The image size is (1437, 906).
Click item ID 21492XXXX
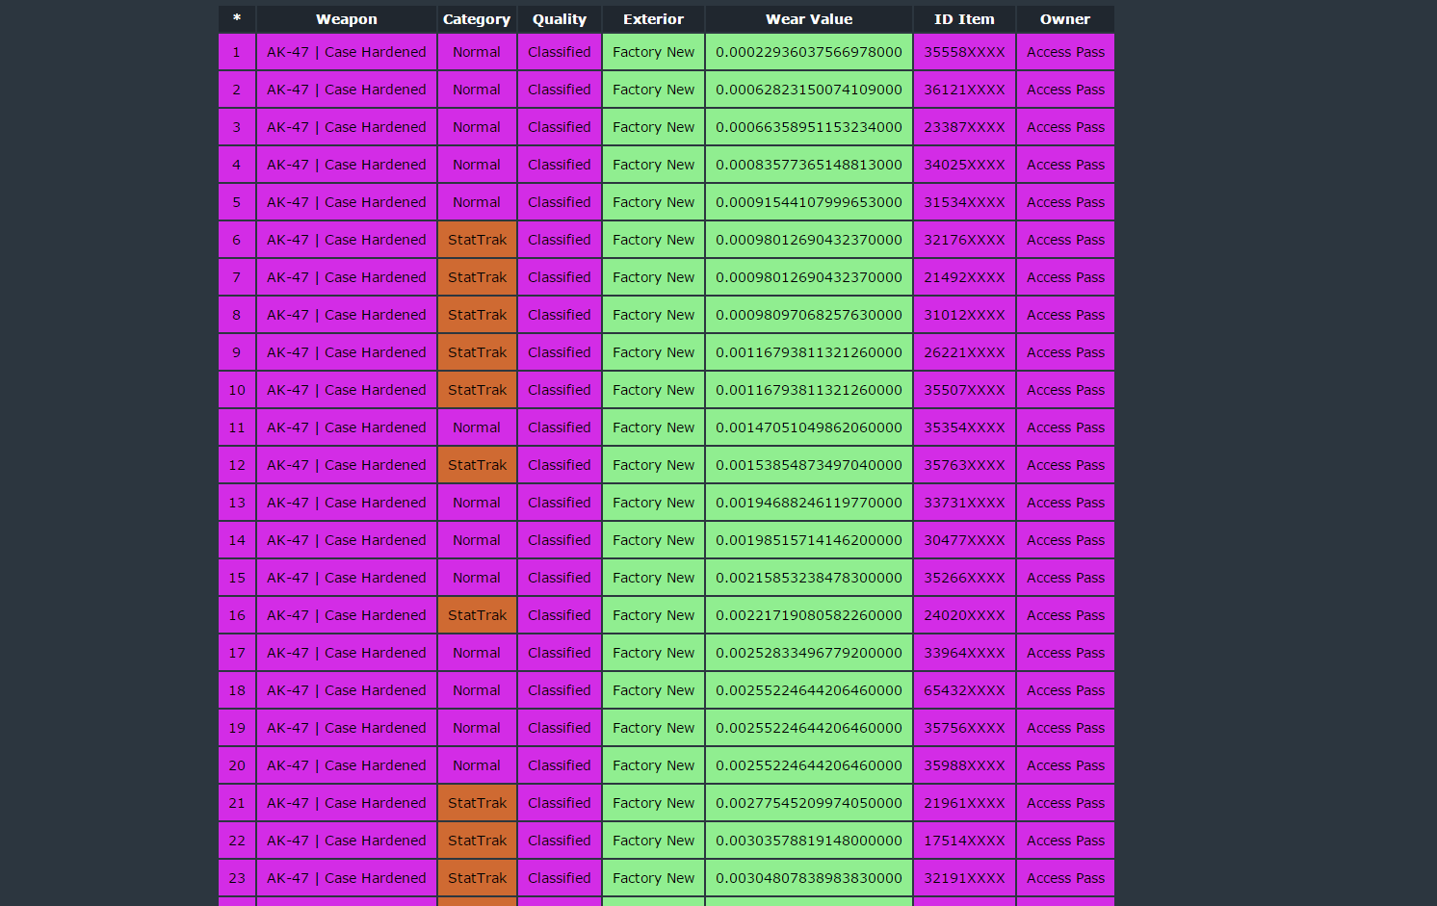point(964,277)
